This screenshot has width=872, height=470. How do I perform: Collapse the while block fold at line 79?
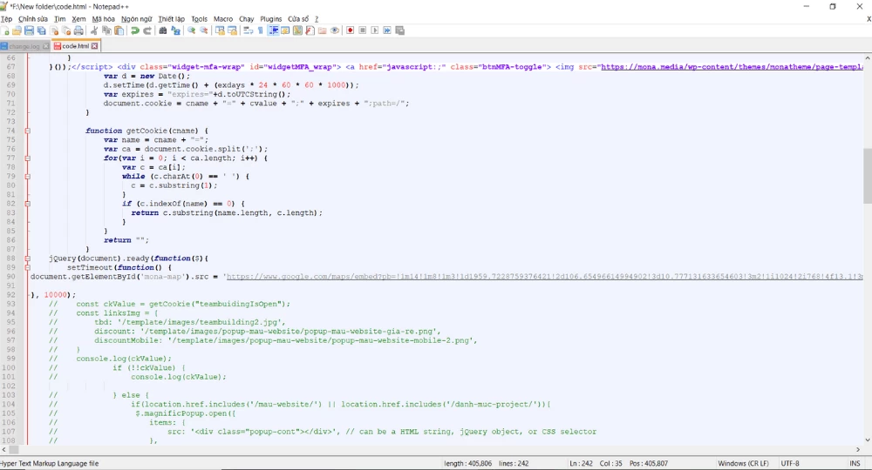(x=27, y=177)
